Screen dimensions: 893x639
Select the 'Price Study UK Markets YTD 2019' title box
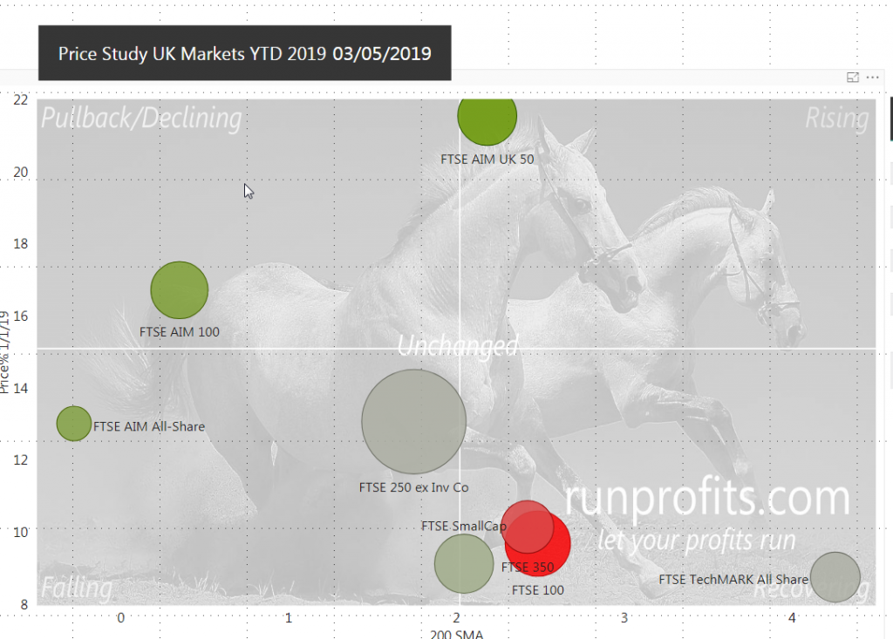tap(245, 53)
